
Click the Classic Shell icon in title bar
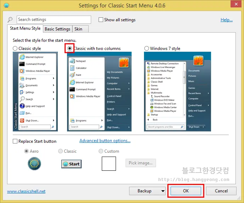click(5, 5)
